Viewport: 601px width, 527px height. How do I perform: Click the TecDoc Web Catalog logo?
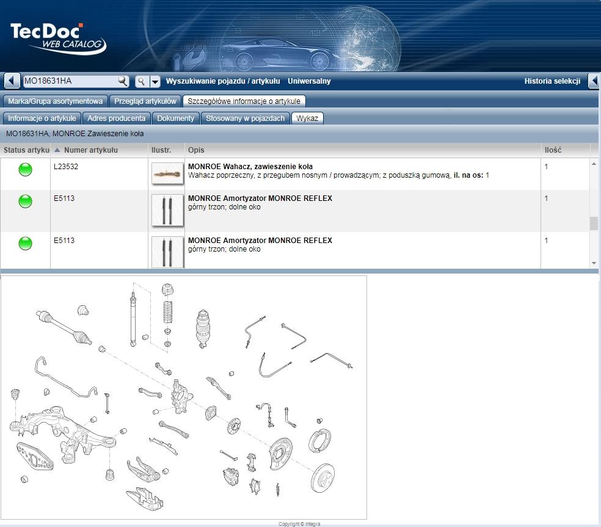[57, 38]
